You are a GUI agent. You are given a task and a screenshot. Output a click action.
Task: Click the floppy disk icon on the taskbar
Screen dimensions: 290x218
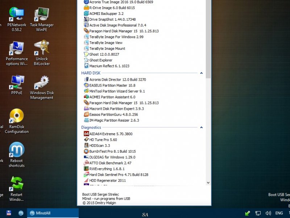click(x=9, y=213)
